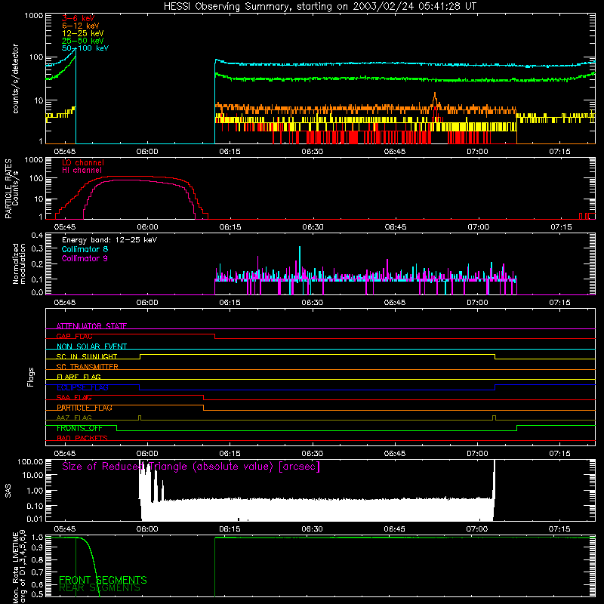Click the HESSI Observing Summary plot title

(x=319, y=7)
